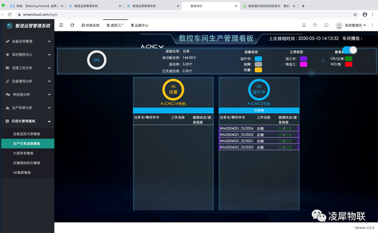Image resolution: width=378 pixels, height=233 pixels.
Task: Click the clock icon next to the user avatar
Action: point(326,25)
